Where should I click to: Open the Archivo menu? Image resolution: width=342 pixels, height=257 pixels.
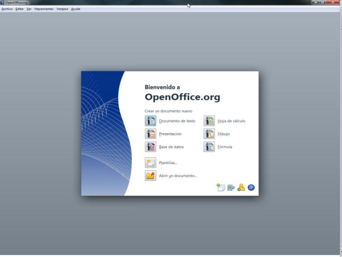tap(7, 9)
